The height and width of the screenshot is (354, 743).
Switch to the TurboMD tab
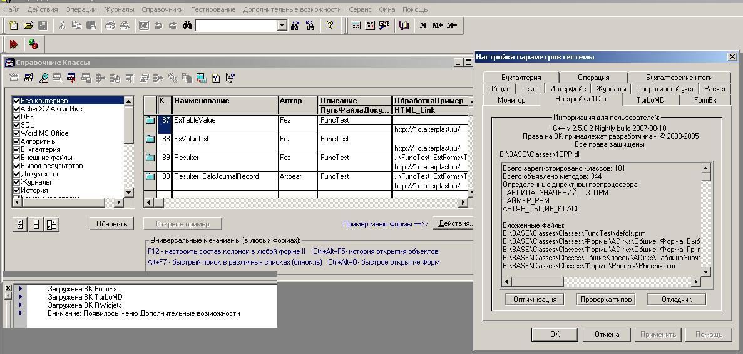650,100
